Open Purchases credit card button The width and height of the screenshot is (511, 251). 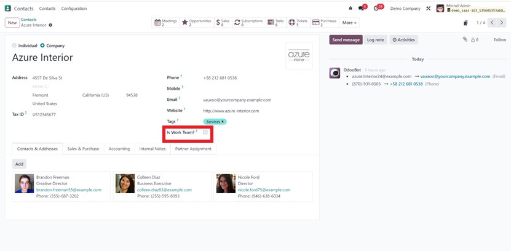[x=325, y=23]
